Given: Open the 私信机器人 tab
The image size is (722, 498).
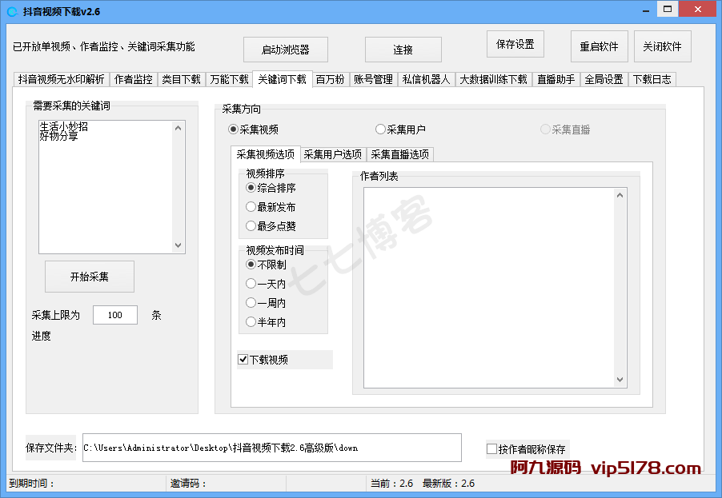Looking at the screenshot, I should click(426, 79).
